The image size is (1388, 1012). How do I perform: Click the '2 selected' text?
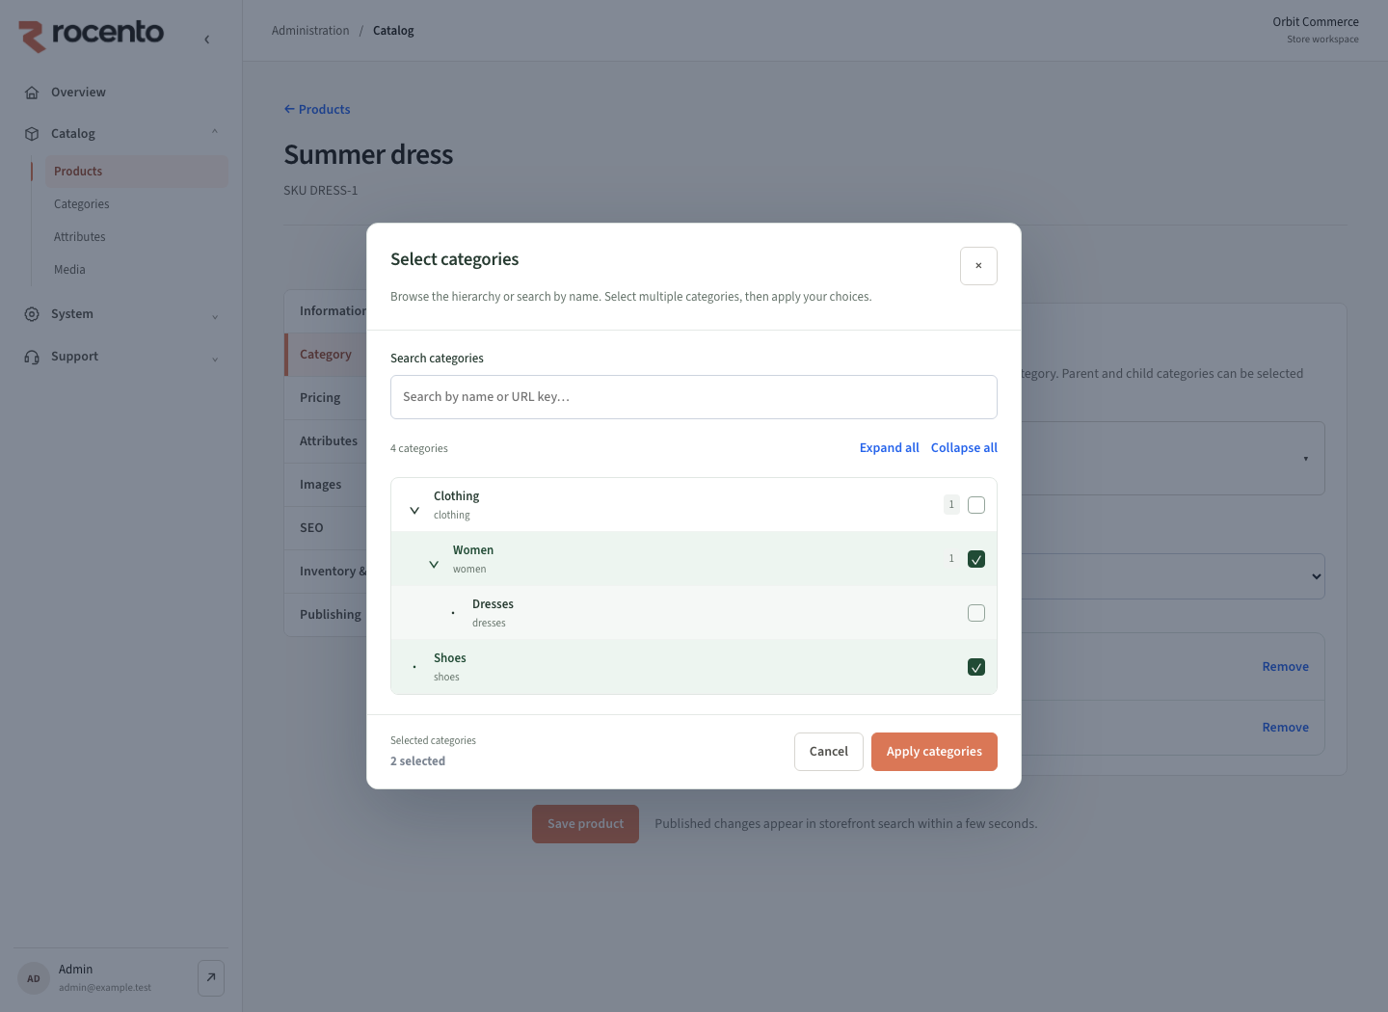tap(417, 761)
